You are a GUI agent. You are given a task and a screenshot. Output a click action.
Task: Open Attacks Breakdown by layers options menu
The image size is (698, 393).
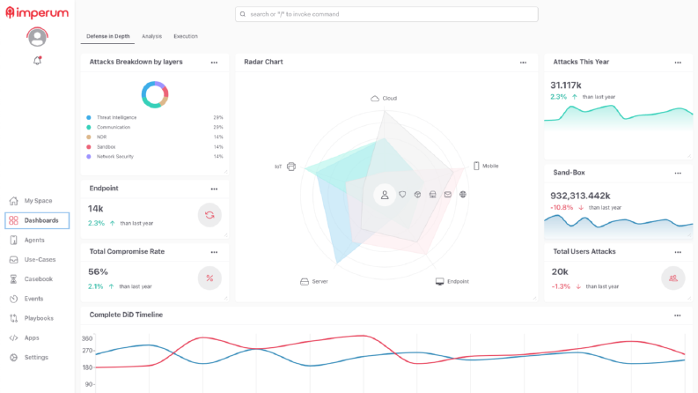tap(214, 63)
